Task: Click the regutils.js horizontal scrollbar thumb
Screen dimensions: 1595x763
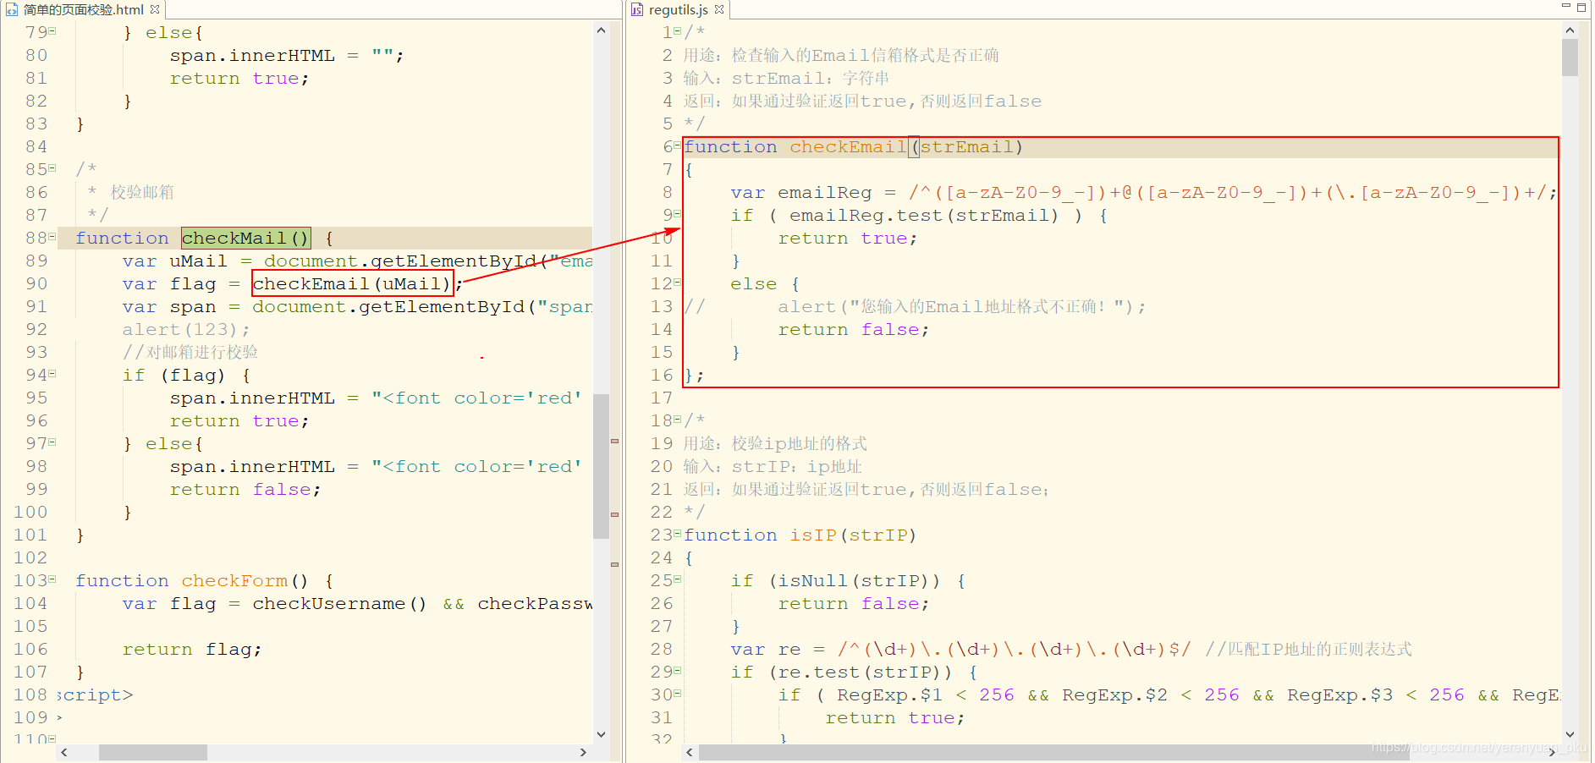Action: [x=1053, y=752]
